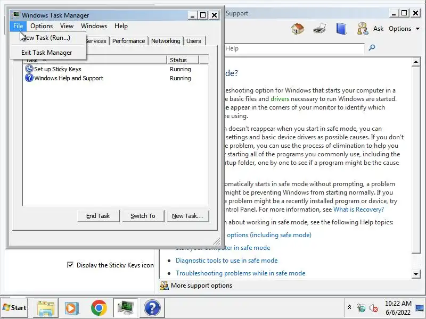Click the muted volume tray icon
This screenshot has height=319, width=426.
374,308
